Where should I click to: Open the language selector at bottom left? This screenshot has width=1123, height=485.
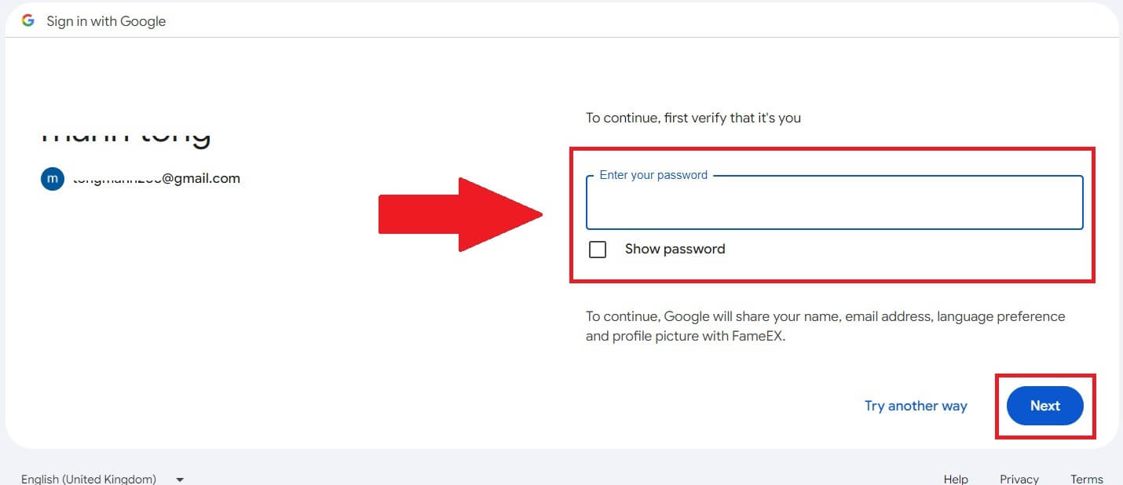coord(89,478)
